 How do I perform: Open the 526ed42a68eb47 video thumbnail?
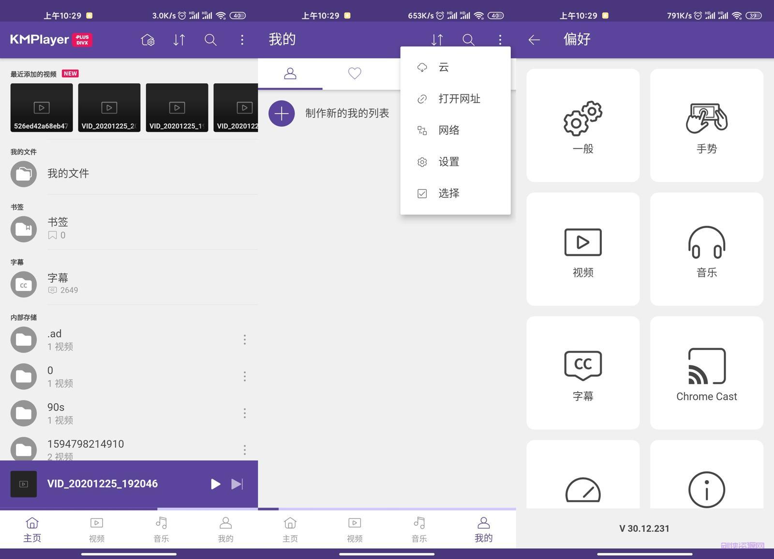pyautogui.click(x=41, y=107)
